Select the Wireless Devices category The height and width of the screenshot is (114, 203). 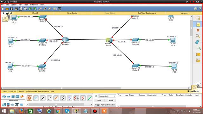coord(17,97)
